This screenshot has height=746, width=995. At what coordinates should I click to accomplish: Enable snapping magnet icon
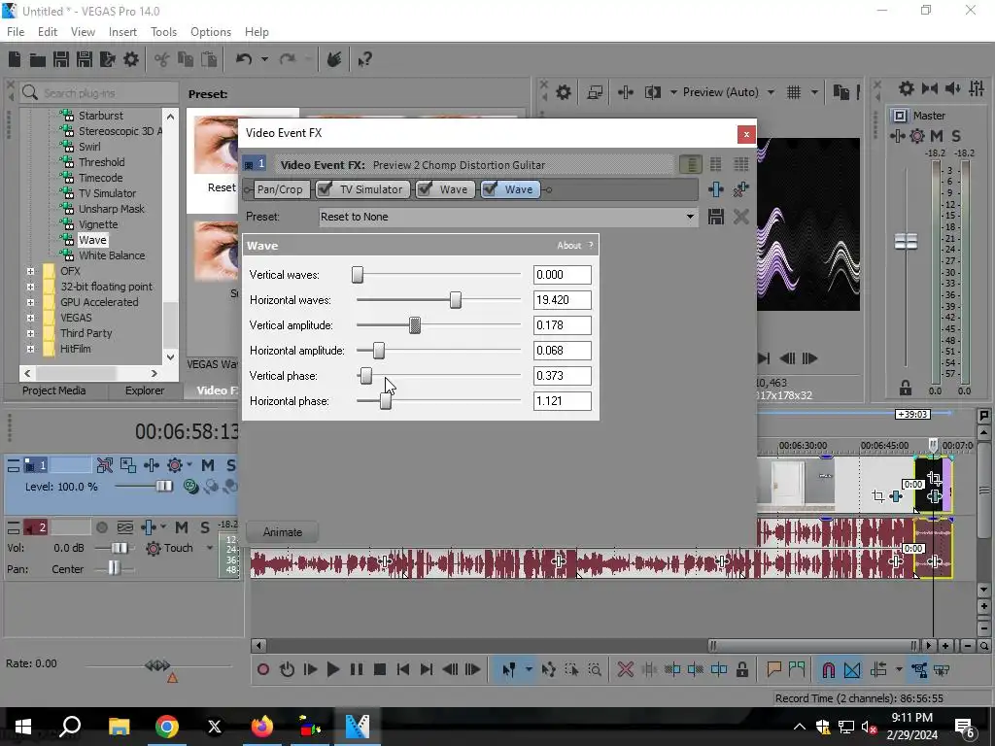pyautogui.click(x=828, y=669)
